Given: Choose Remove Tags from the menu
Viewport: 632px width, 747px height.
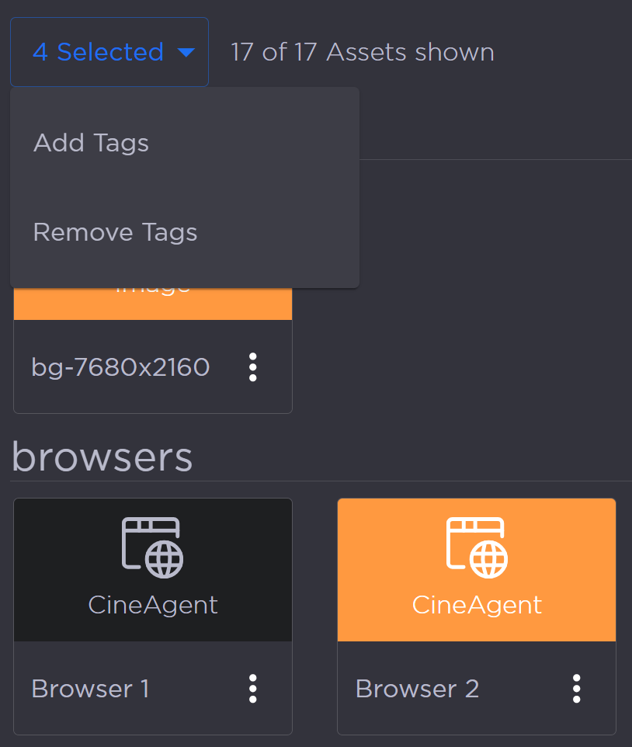Looking at the screenshot, I should click(115, 231).
